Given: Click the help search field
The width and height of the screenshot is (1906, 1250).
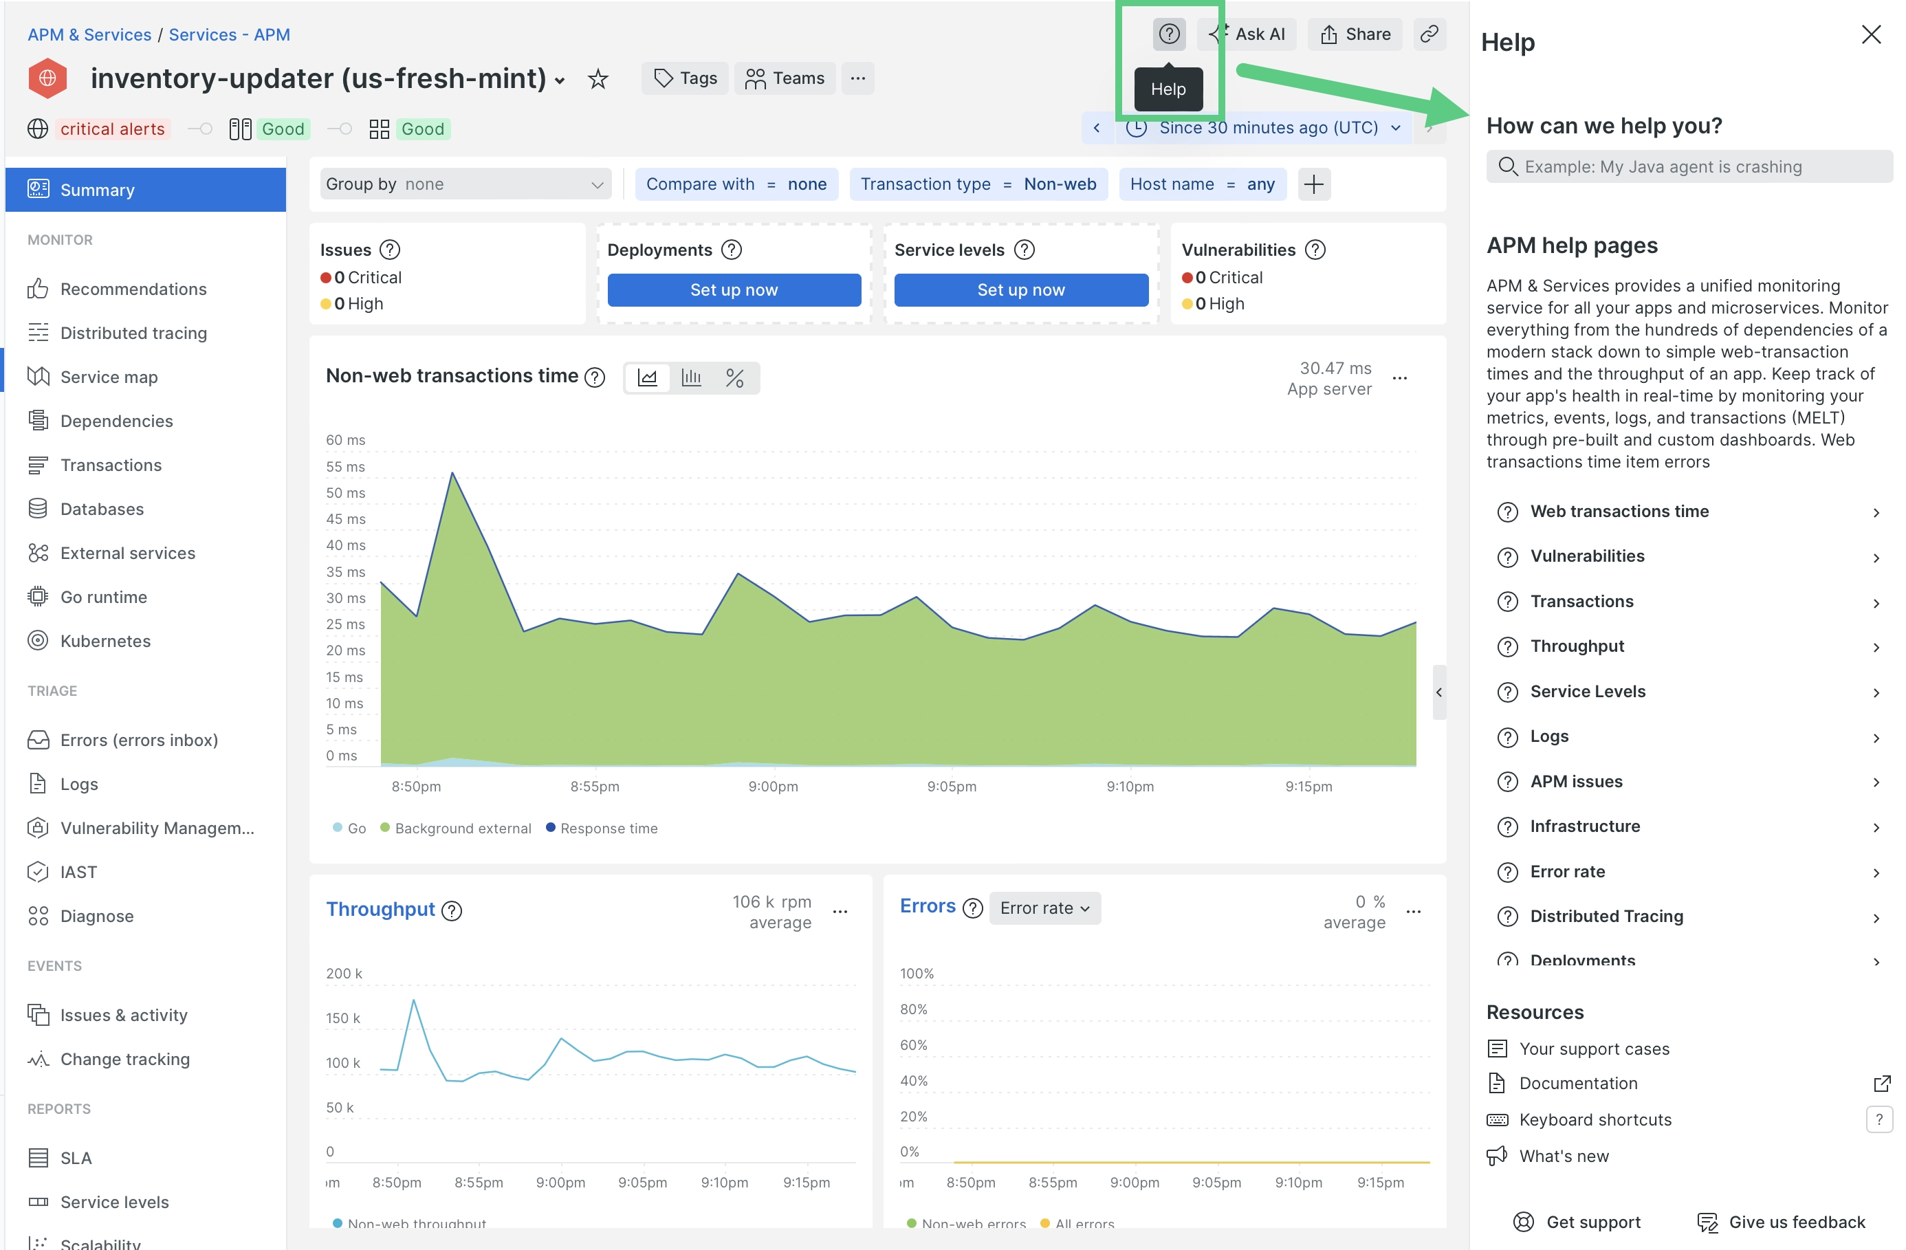Looking at the screenshot, I should (x=1690, y=166).
